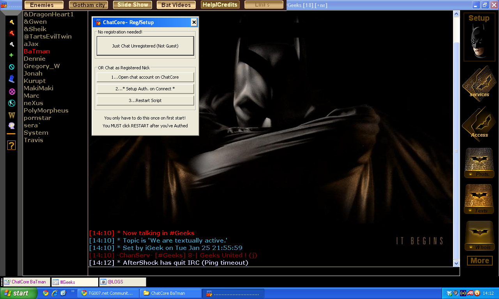
Task: Select Jonah in the nick list
Action: coord(33,74)
